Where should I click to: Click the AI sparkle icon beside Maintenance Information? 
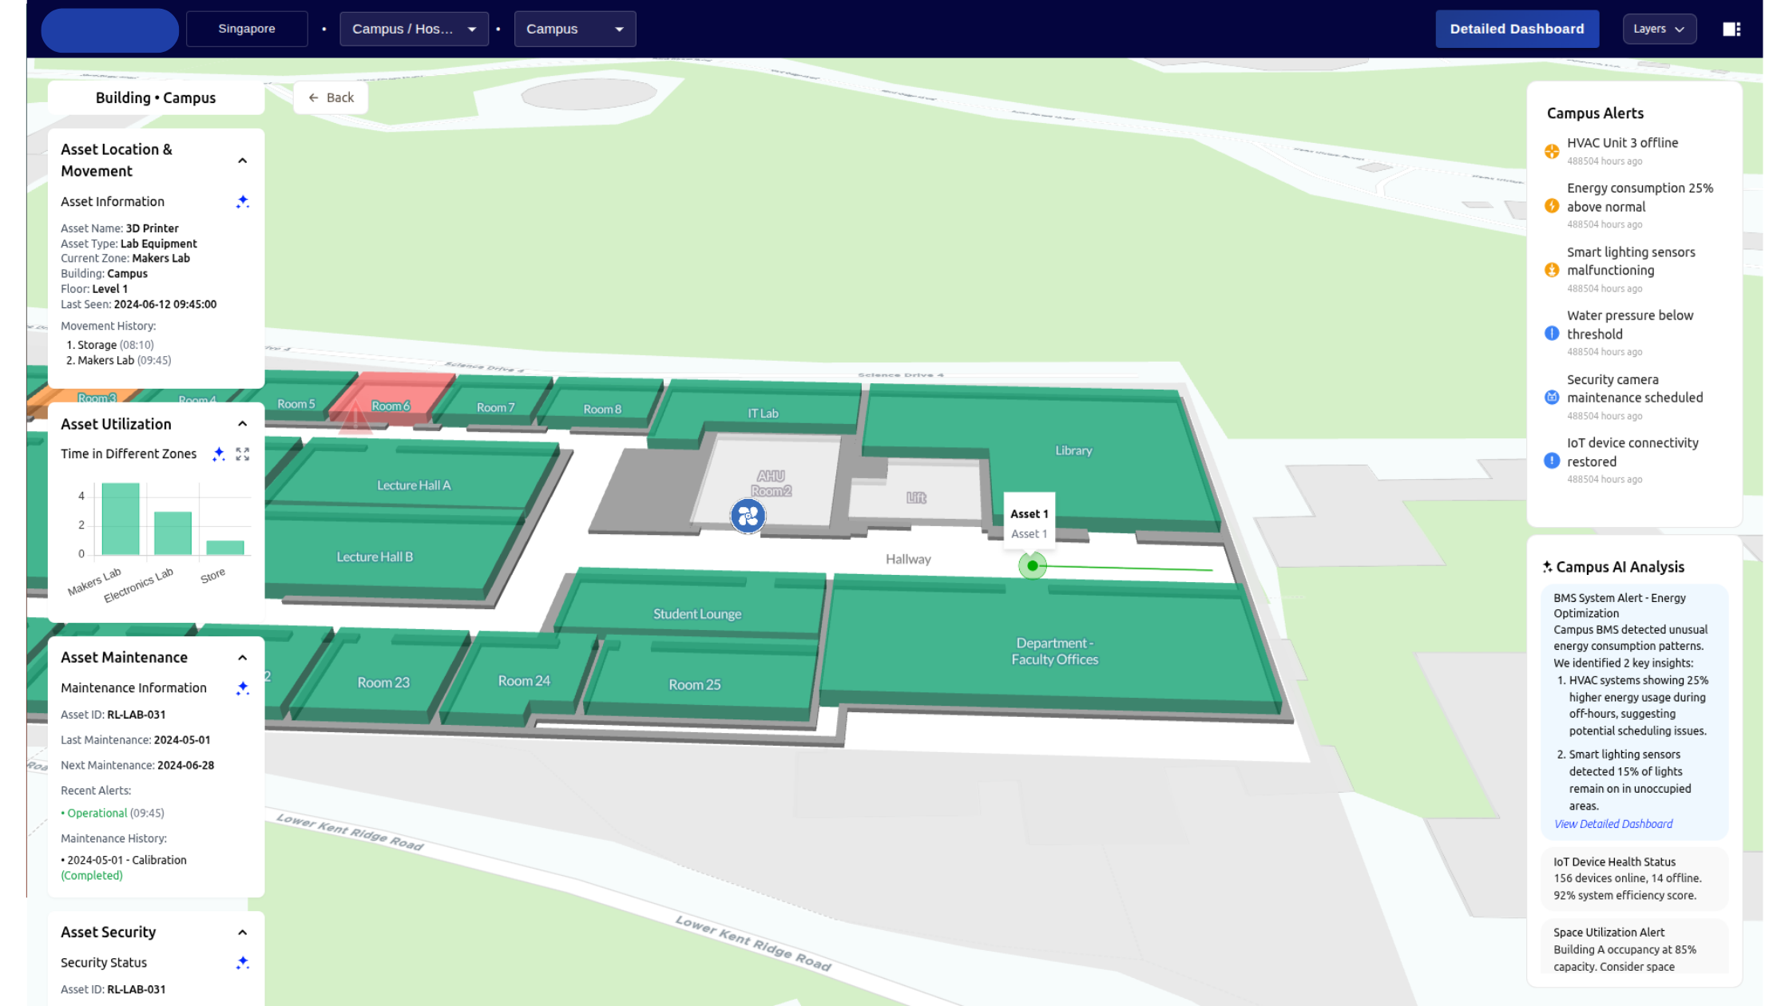tap(243, 688)
